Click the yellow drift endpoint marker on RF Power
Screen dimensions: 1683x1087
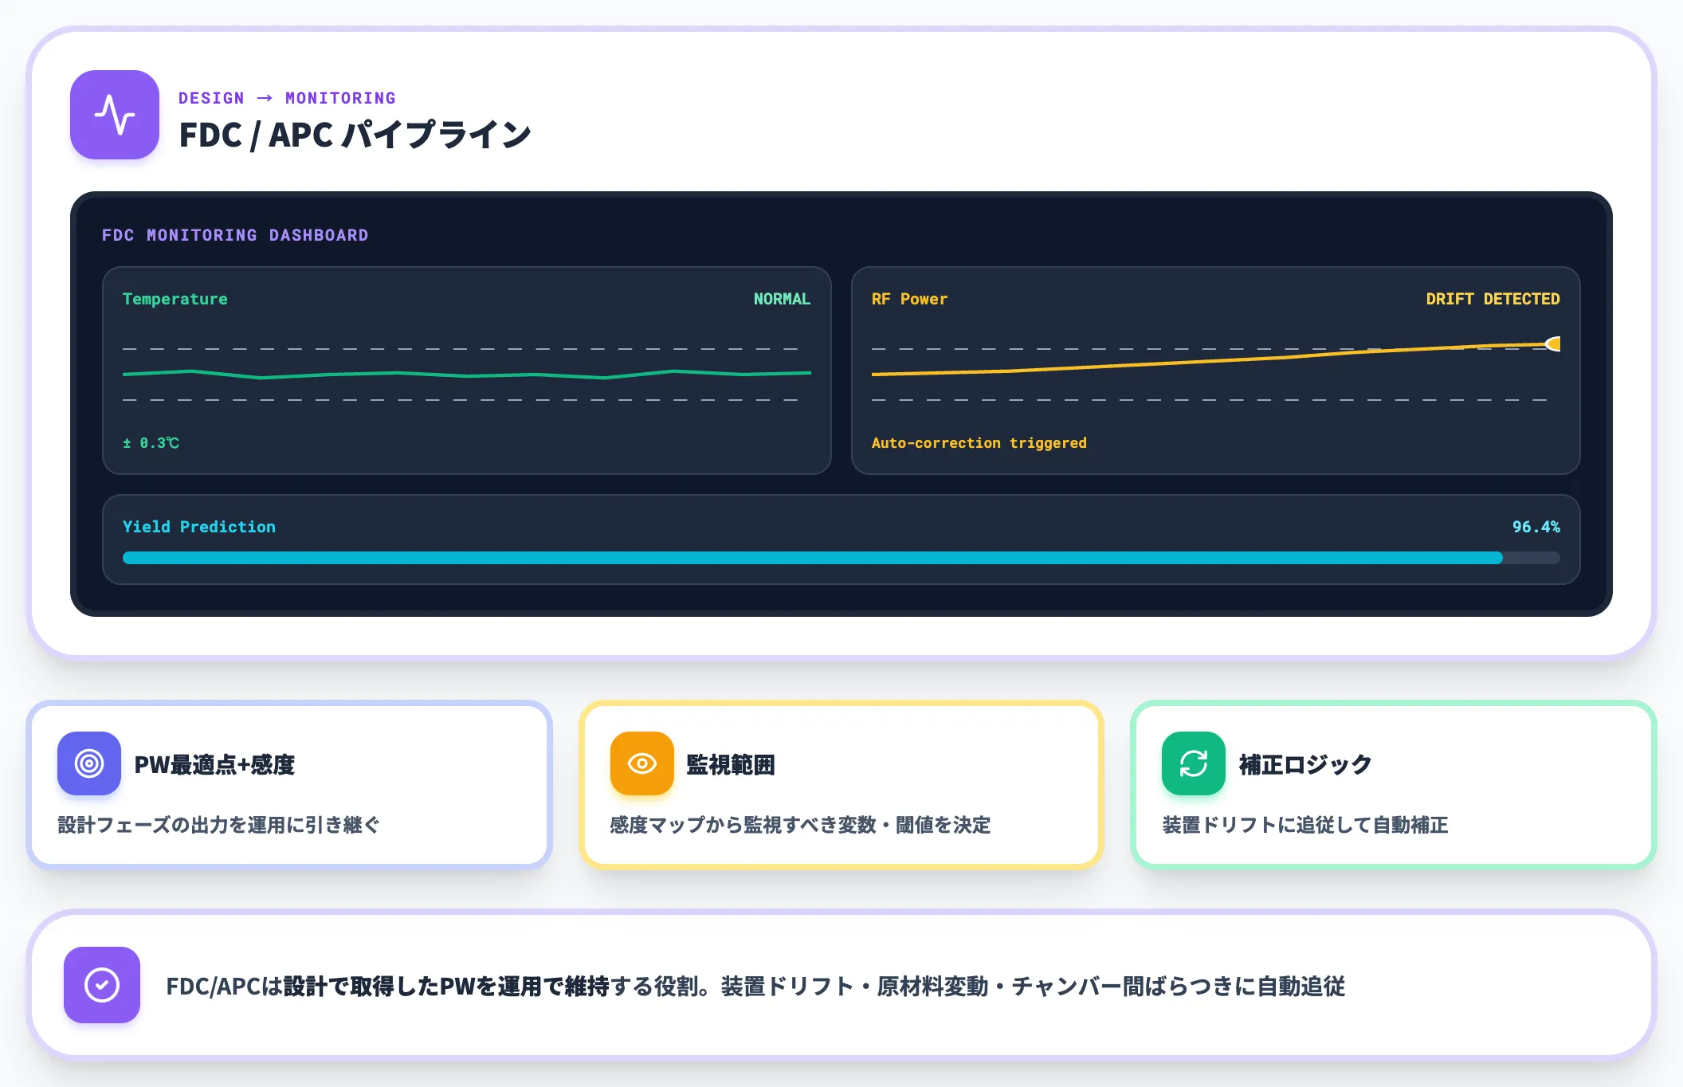point(1553,343)
